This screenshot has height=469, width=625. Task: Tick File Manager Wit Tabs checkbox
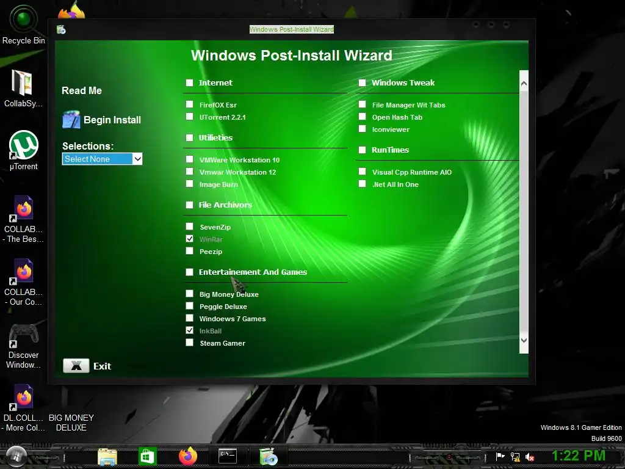coord(362,104)
